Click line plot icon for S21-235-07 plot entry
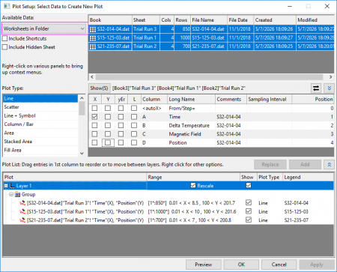 [x=22, y=220]
